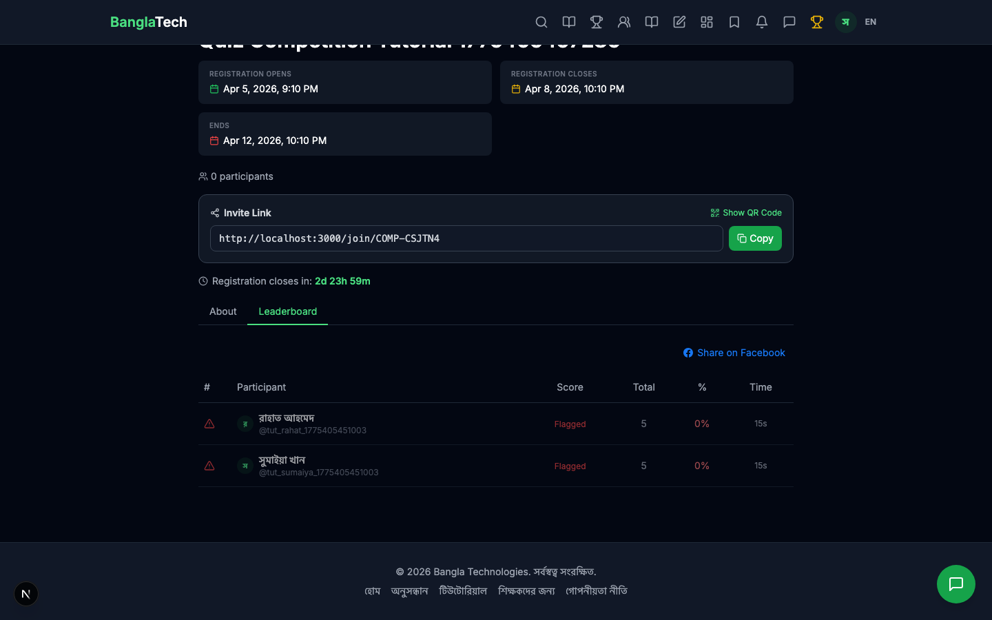This screenshot has height=620, width=992.
Task: Click the yellow trophy icon
Action: click(817, 22)
